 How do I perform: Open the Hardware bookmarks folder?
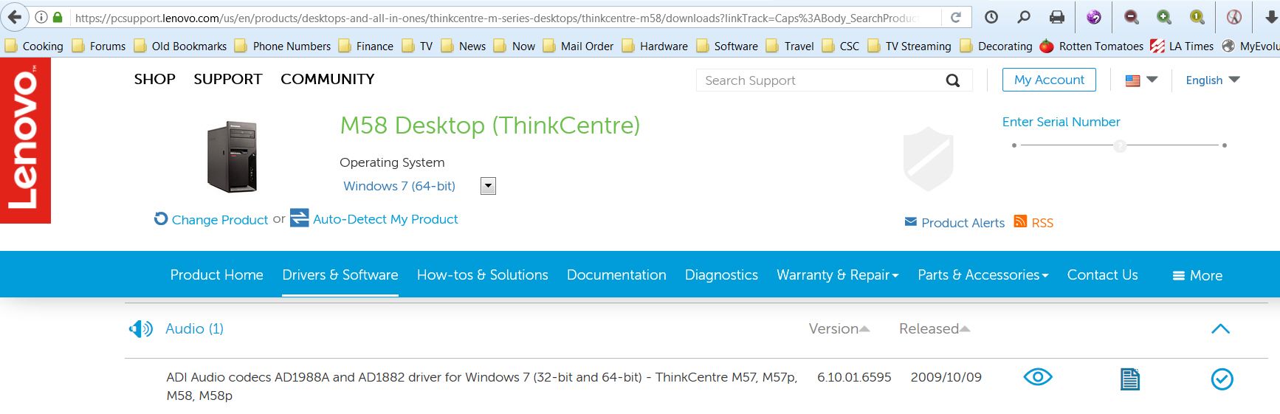tap(655, 46)
